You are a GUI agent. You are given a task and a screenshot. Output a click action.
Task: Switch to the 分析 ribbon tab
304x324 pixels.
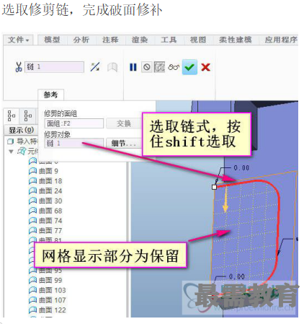tap(81, 40)
